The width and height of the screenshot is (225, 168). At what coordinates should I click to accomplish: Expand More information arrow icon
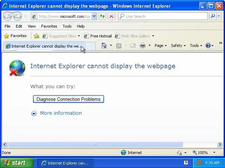(34, 113)
